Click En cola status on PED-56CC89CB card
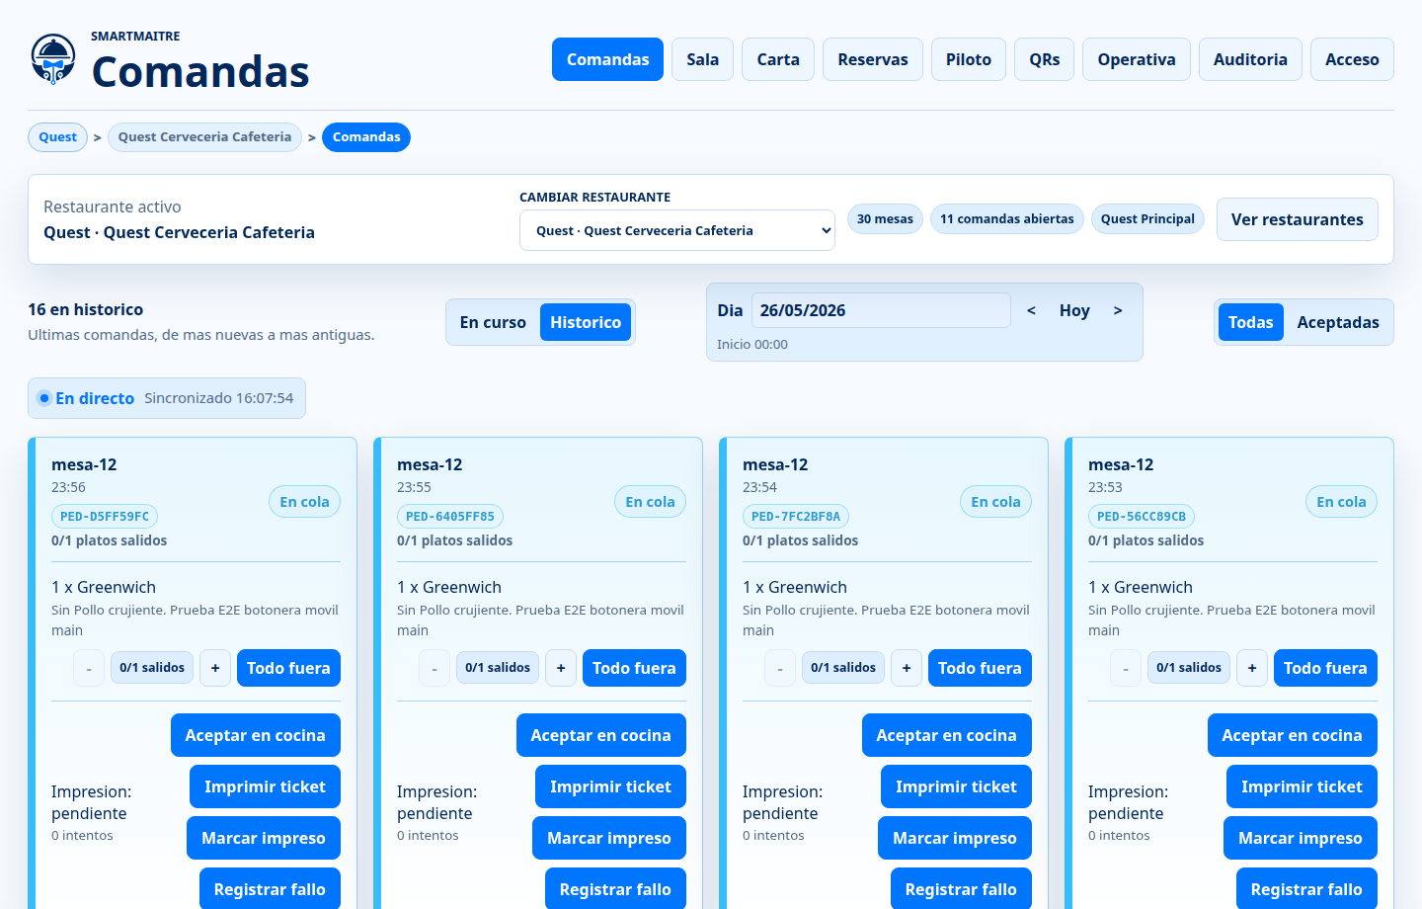Screen dimensions: 1422x909 [1341, 502]
